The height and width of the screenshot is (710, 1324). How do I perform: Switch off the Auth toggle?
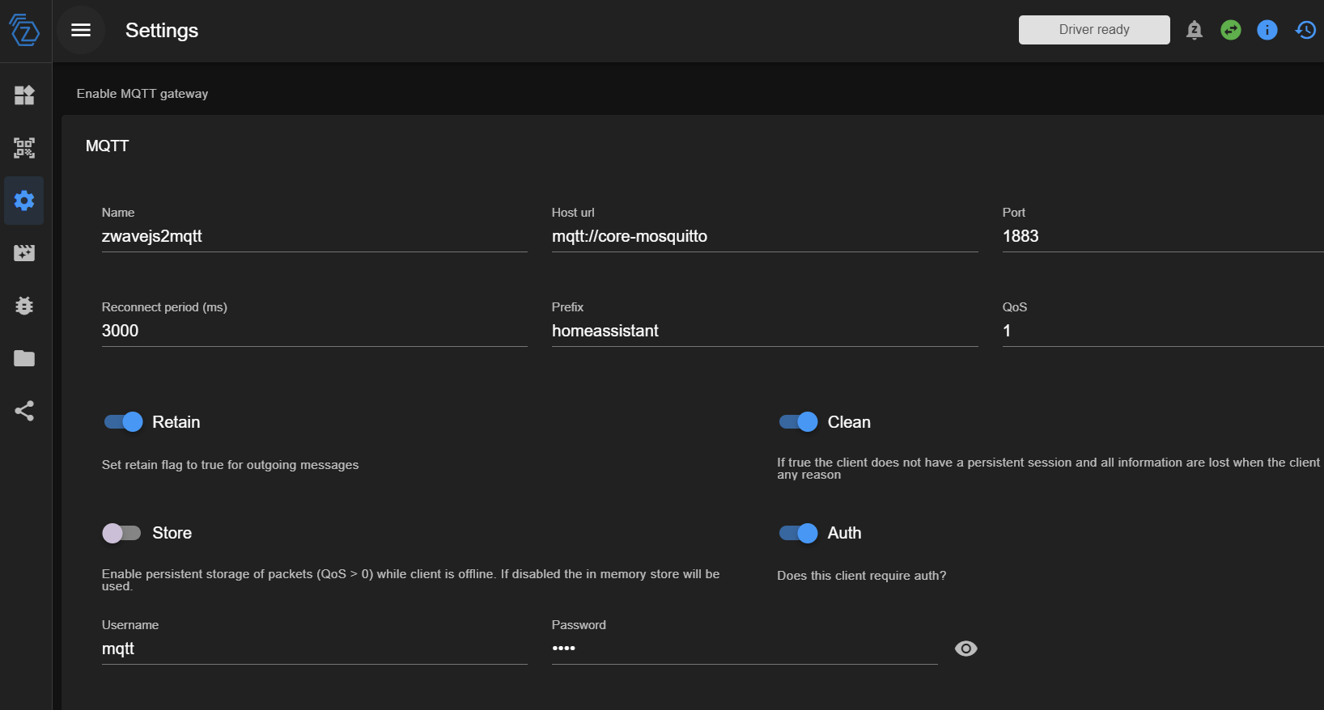pyautogui.click(x=799, y=533)
